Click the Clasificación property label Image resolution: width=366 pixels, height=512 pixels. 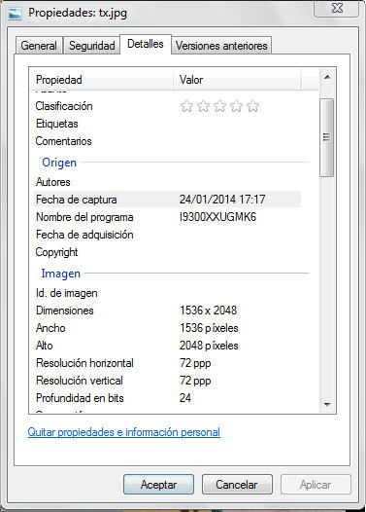coord(64,106)
